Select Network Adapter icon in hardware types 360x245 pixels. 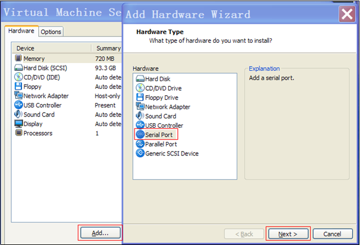tap(140, 107)
